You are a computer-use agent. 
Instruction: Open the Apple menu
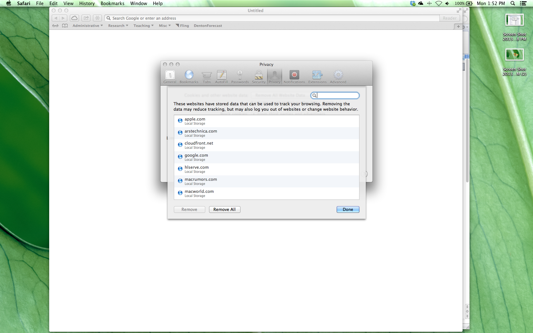click(9, 3)
